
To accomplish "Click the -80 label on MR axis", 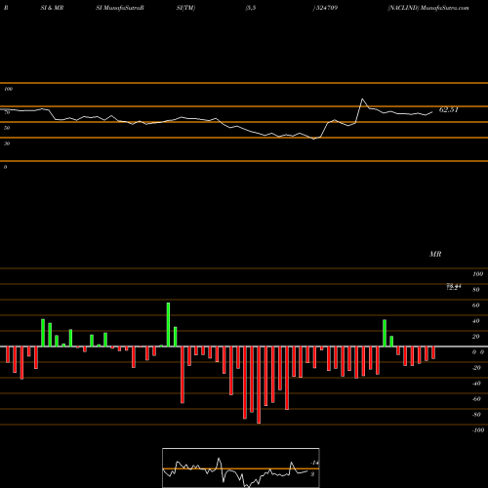I will pyautogui.click(x=476, y=415).
